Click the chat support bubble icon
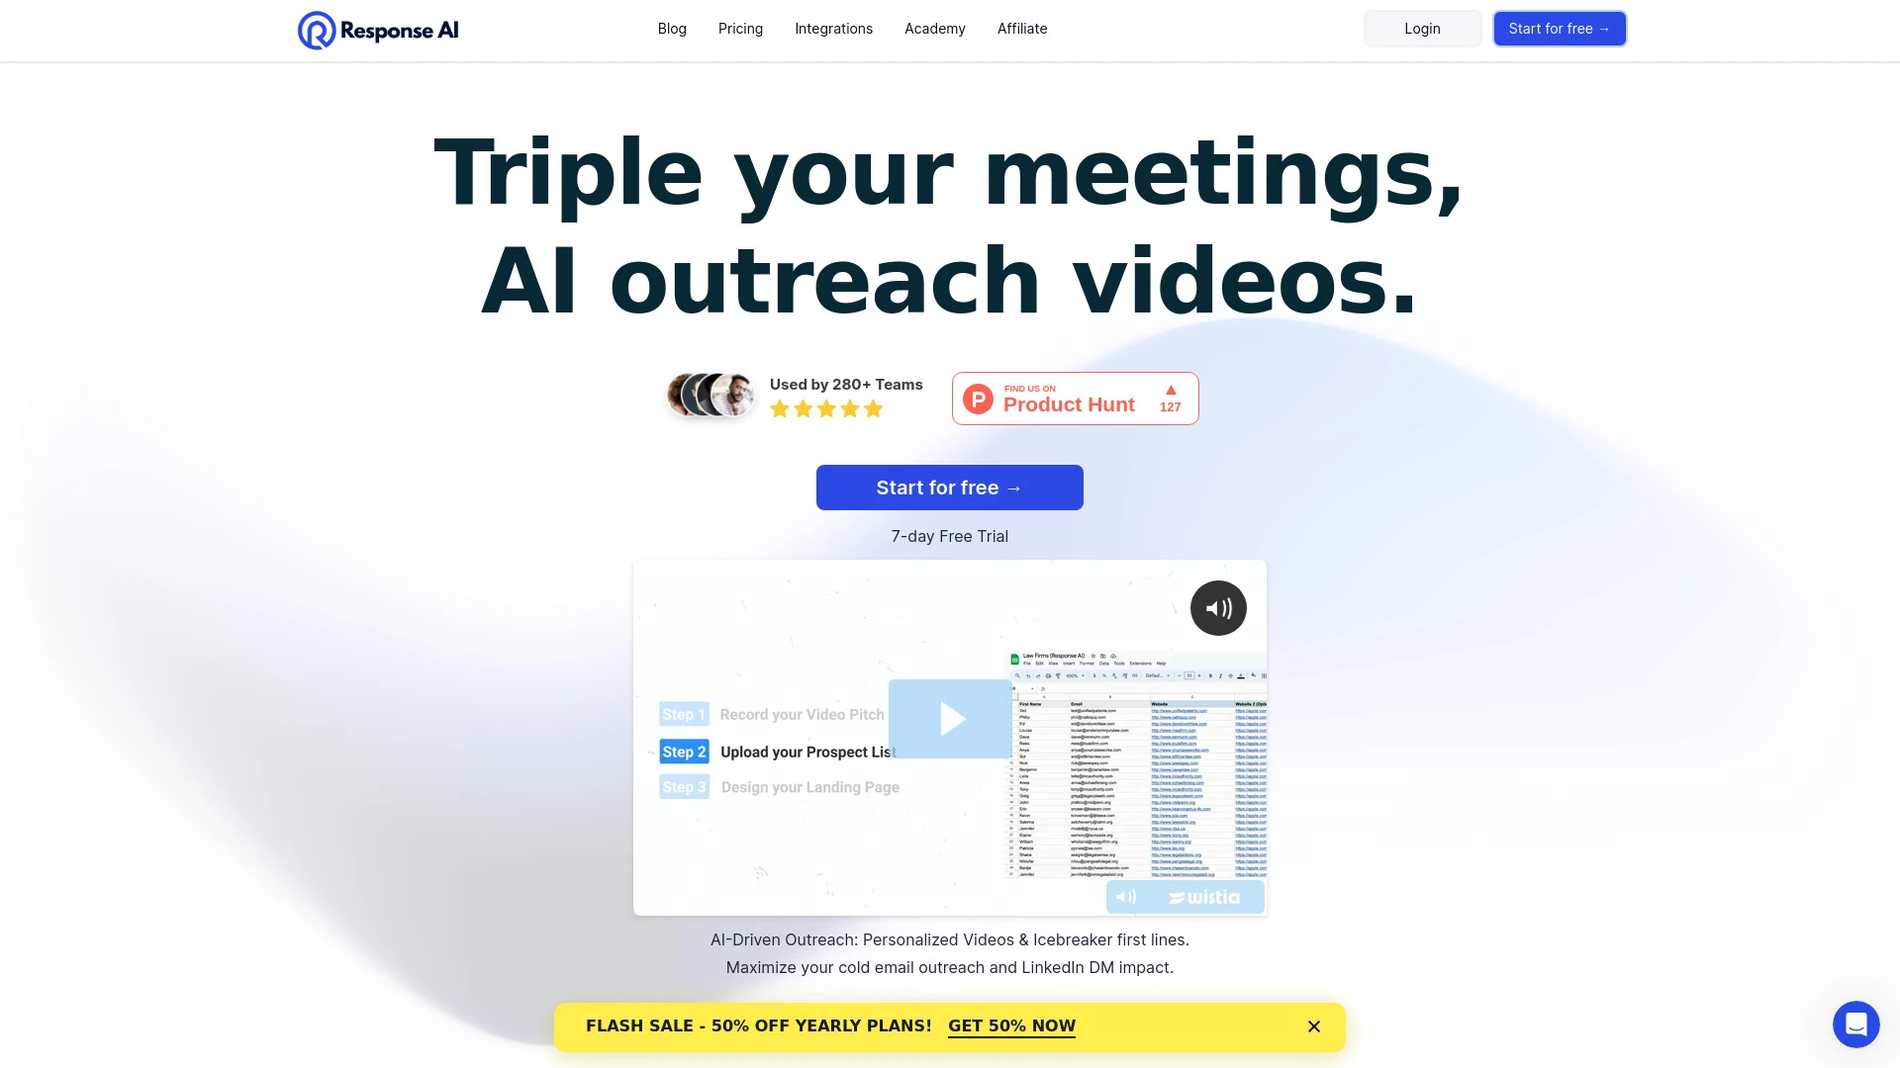1900x1068 pixels. [1854, 1023]
